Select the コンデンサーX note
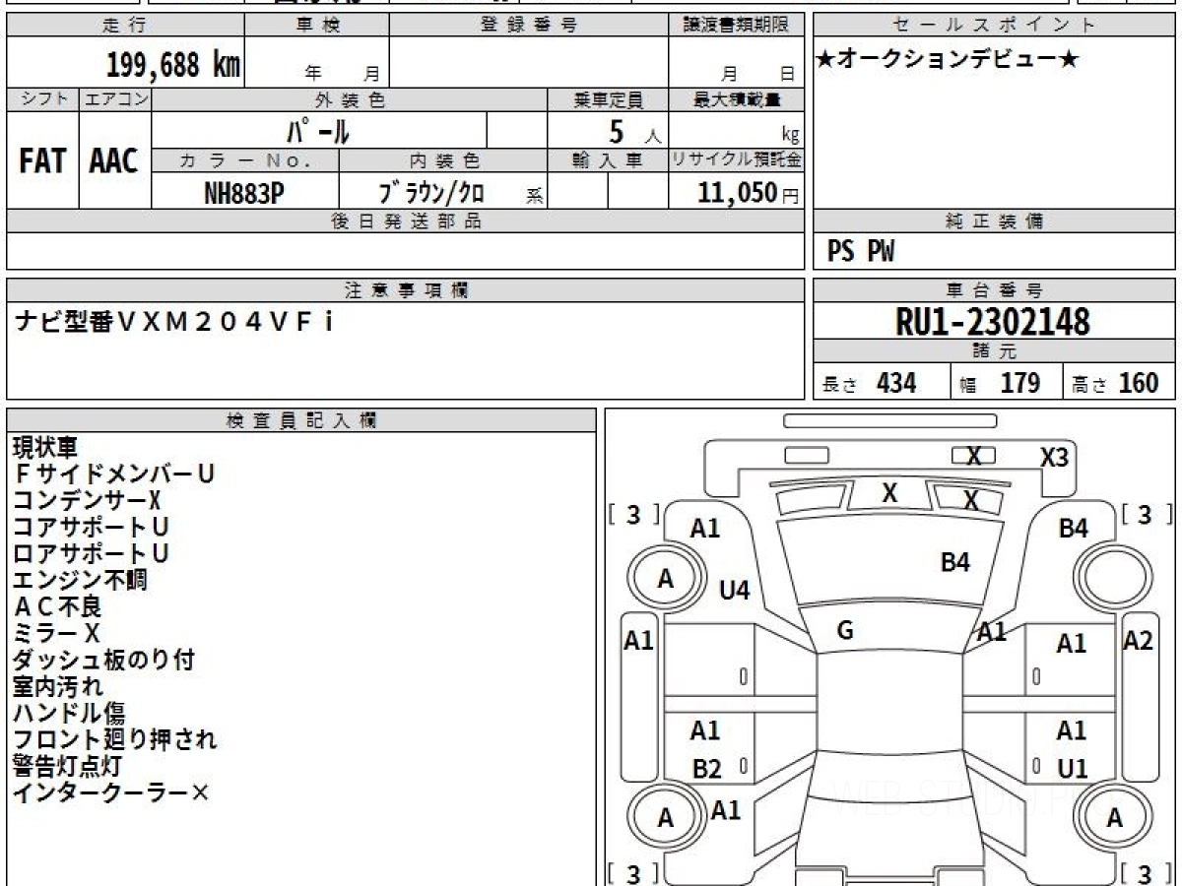1182x886 pixels. (x=86, y=500)
